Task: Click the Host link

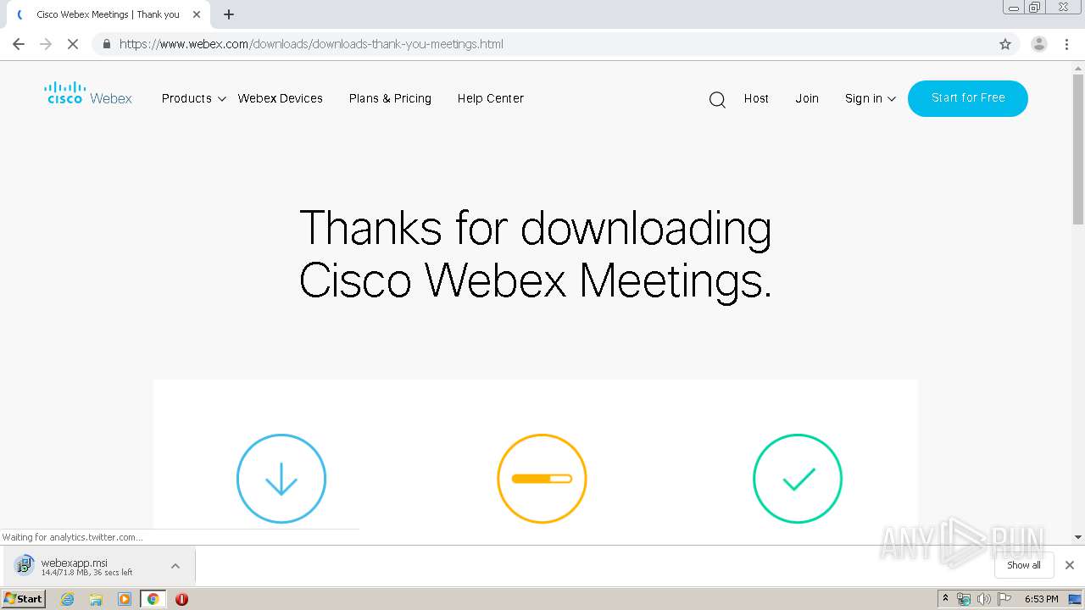Action: point(756,98)
